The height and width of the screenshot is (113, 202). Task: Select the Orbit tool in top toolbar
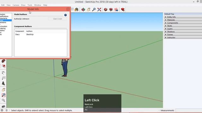(83, 10)
